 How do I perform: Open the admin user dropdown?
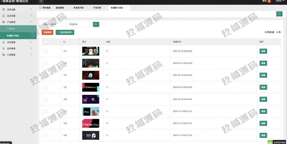[x=280, y=1]
